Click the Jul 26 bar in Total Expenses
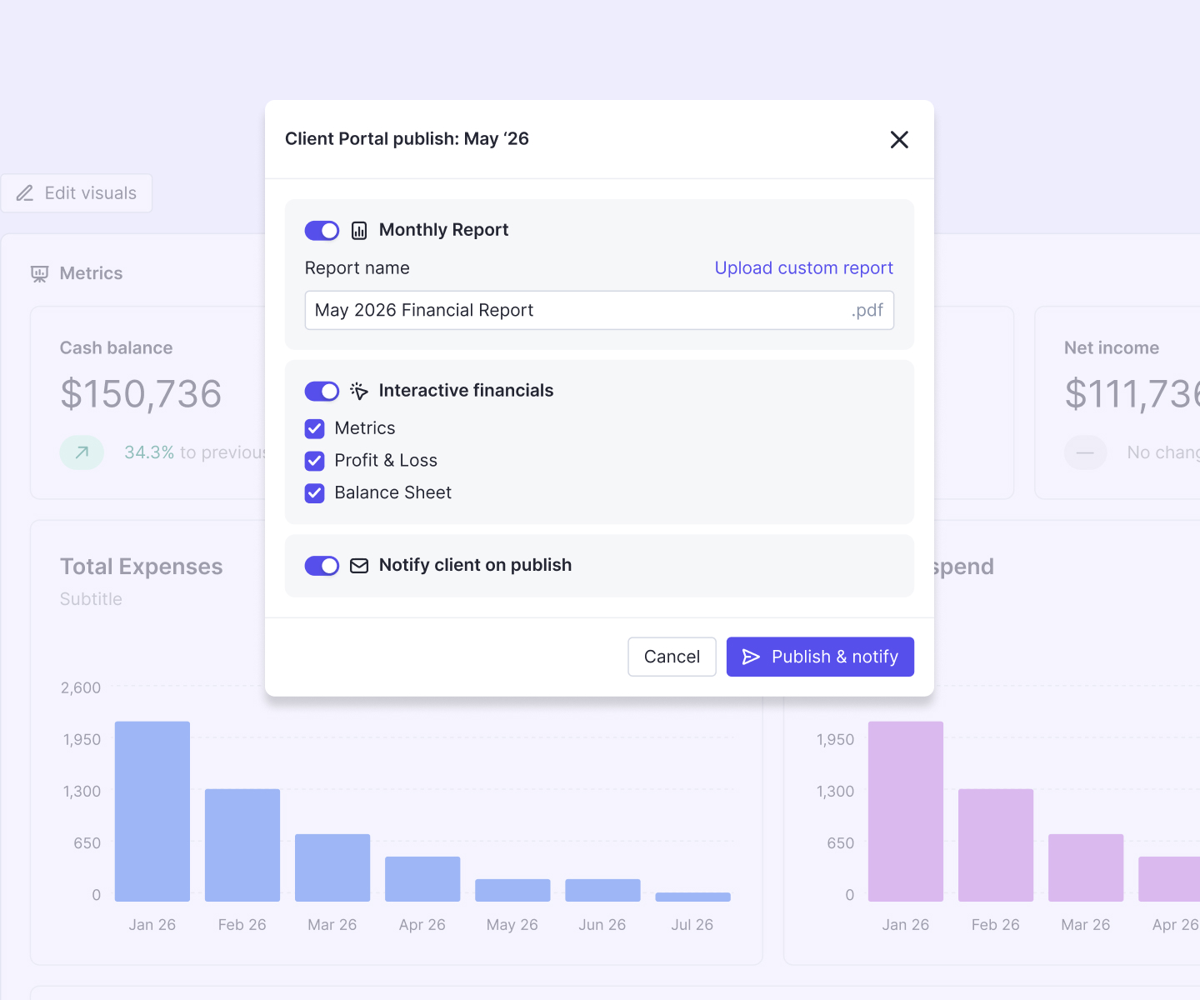The image size is (1200, 1000). [692, 897]
